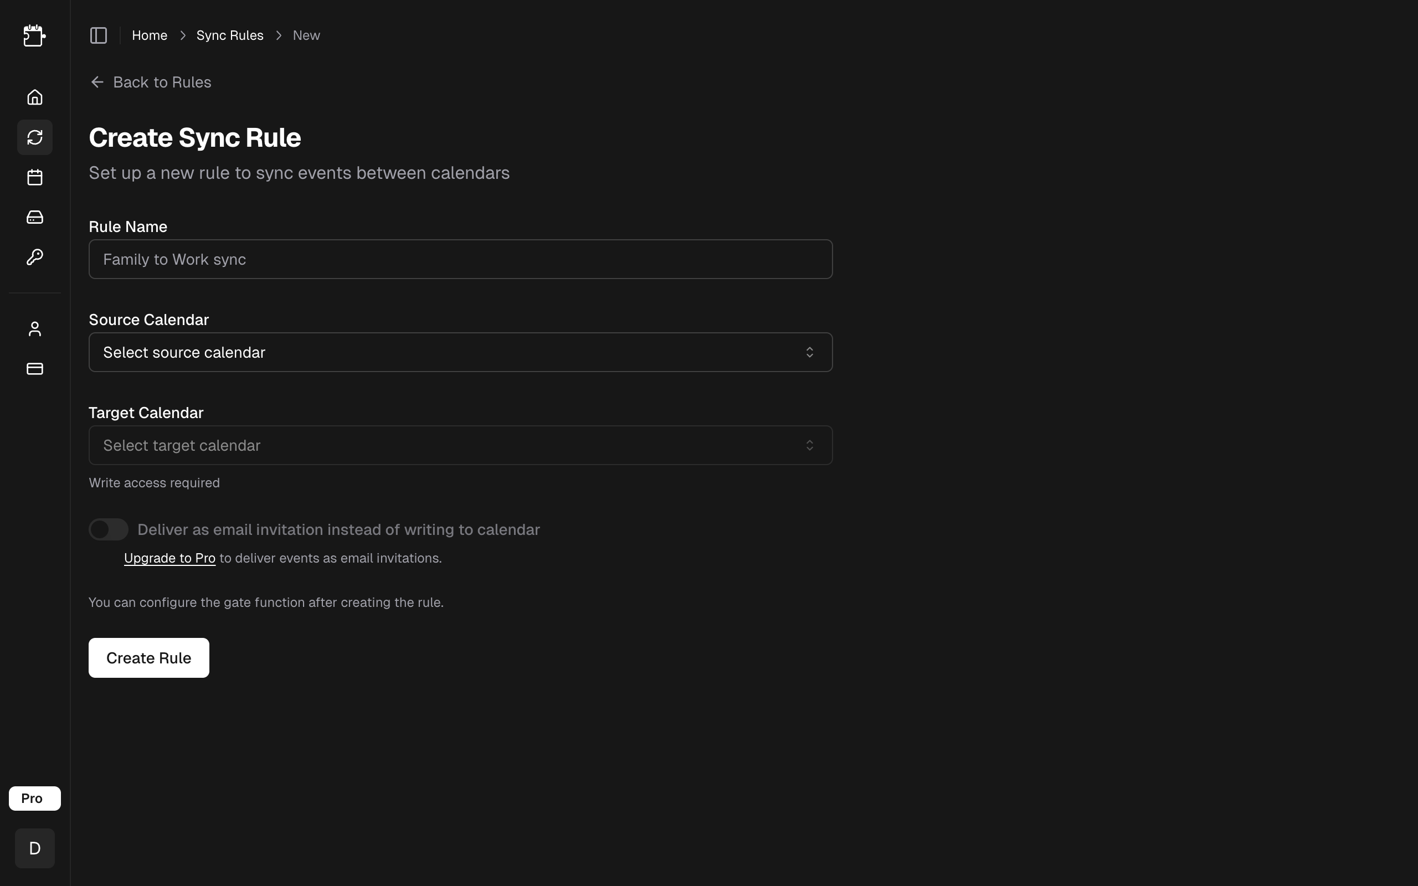Screen dimensions: 1418x886
Task: Navigate to Sync Rules breadcrumb
Action: point(230,35)
